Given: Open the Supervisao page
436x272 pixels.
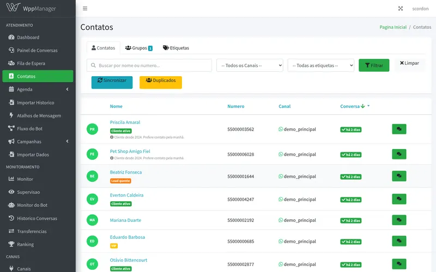Looking at the screenshot, I should click(x=38, y=192).
